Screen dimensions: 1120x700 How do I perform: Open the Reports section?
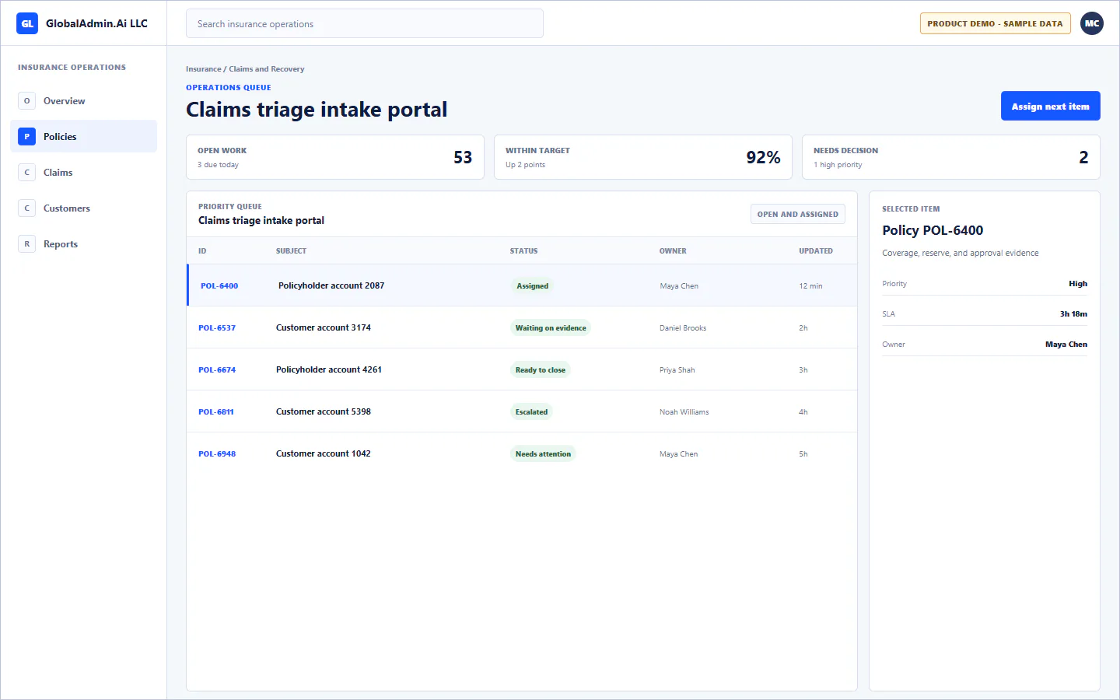(x=83, y=244)
